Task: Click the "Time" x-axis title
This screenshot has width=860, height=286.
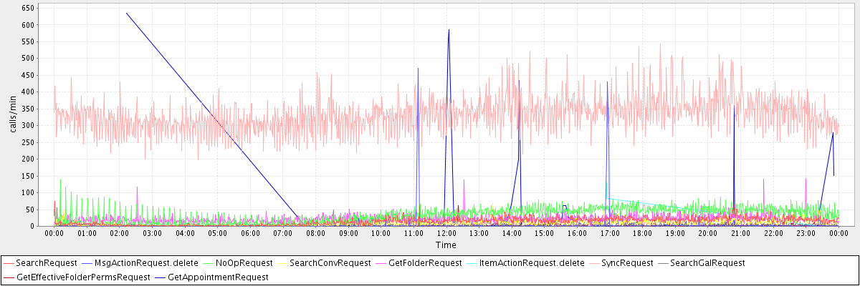Action: [445, 245]
